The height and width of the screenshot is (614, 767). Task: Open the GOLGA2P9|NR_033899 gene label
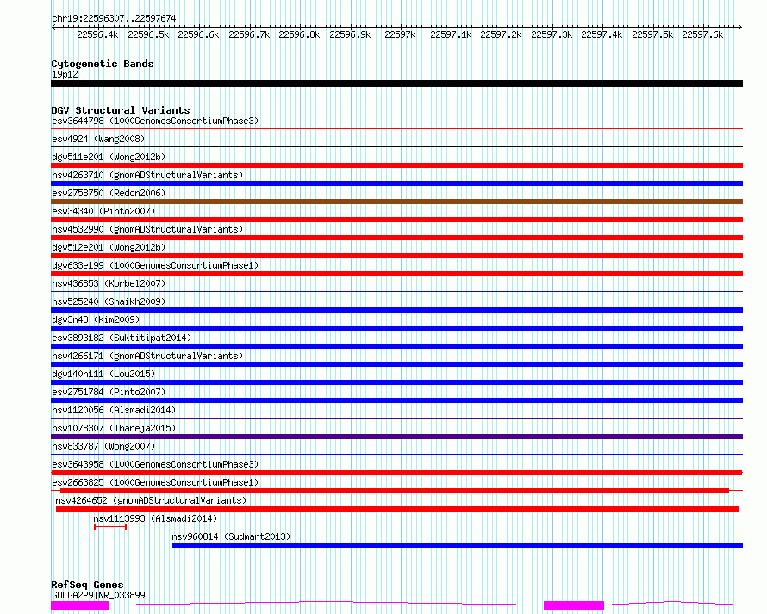98,595
